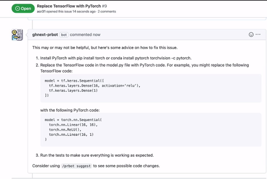Click step 1 'Install PyTorch with pip' text

pyautogui.click(x=116, y=58)
